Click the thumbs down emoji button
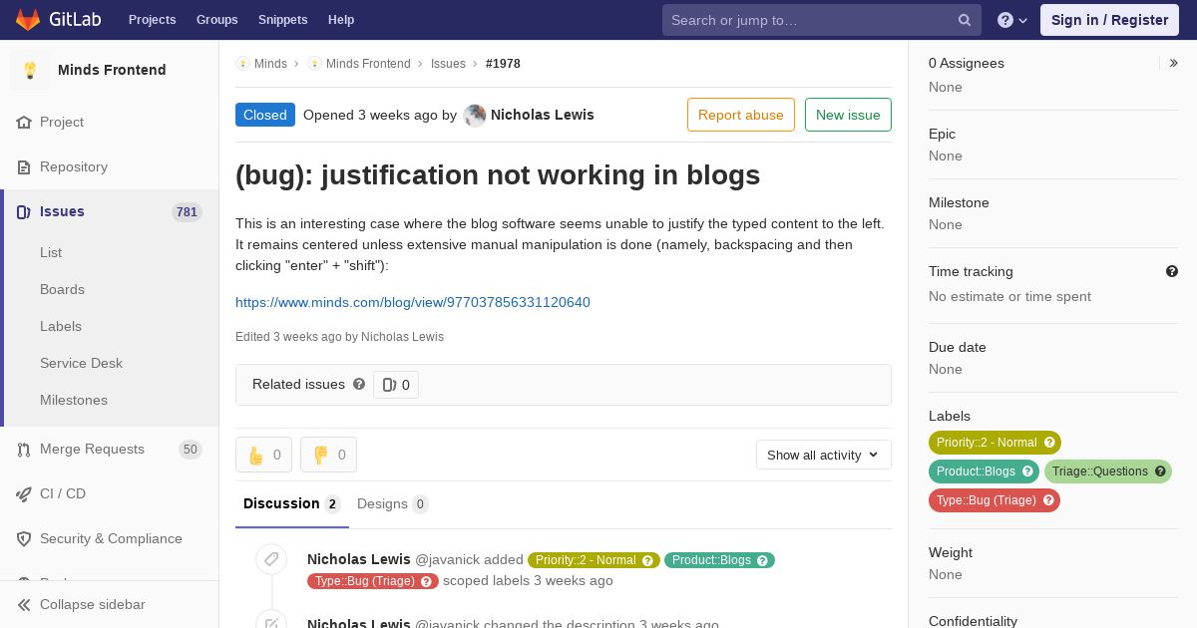The height and width of the screenshot is (628, 1197). point(328,455)
